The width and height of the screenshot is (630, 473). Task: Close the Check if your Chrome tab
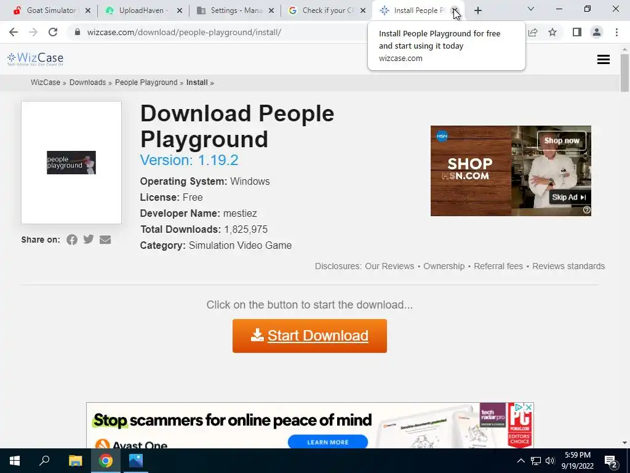(x=363, y=10)
